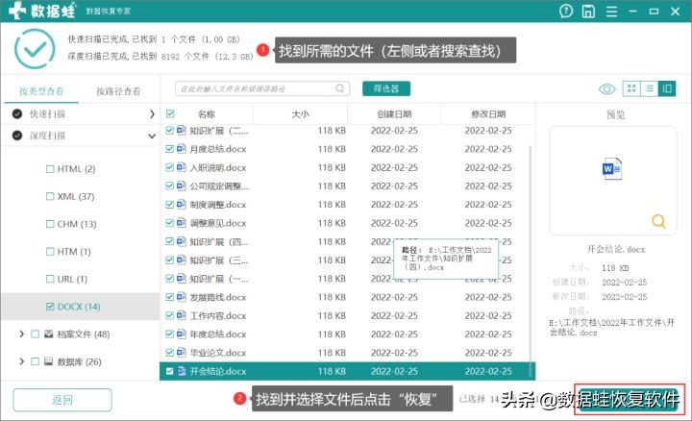Uncheck 入职说明.docx checkbox

(169, 167)
